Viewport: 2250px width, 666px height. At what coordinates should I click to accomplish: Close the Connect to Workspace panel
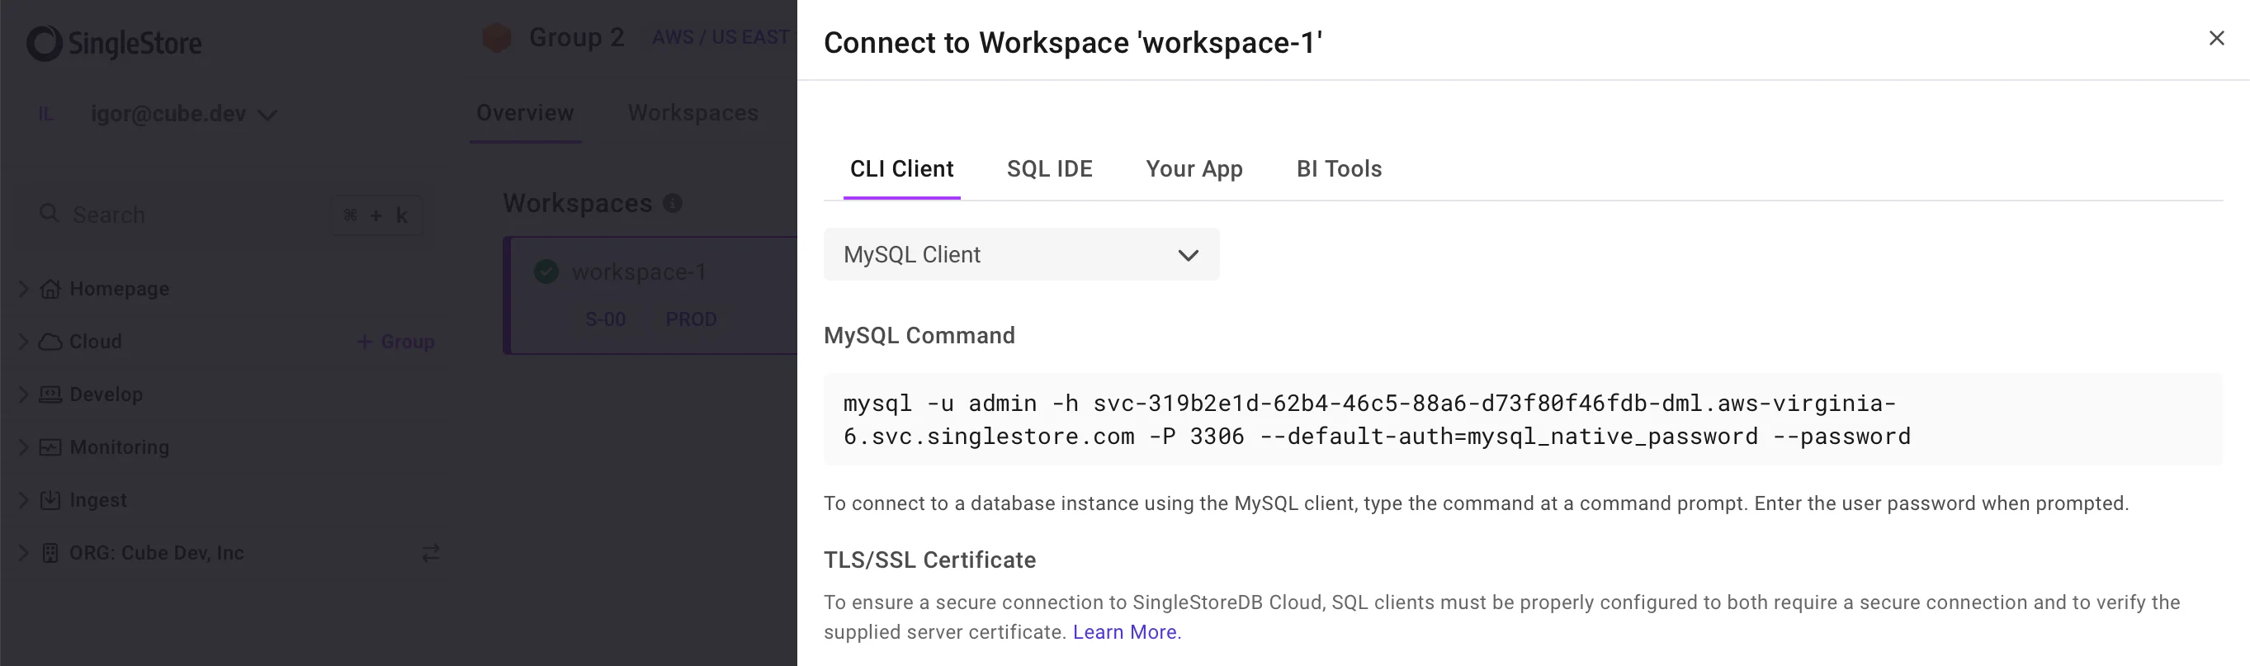point(2216,39)
